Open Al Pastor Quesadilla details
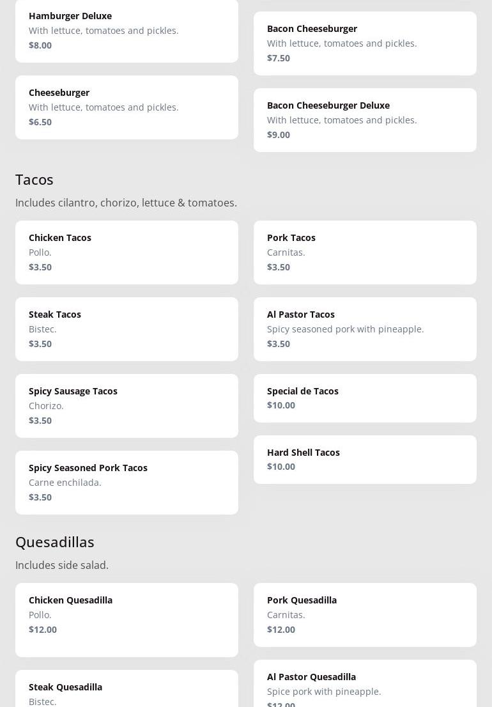The image size is (492, 707). 365,685
